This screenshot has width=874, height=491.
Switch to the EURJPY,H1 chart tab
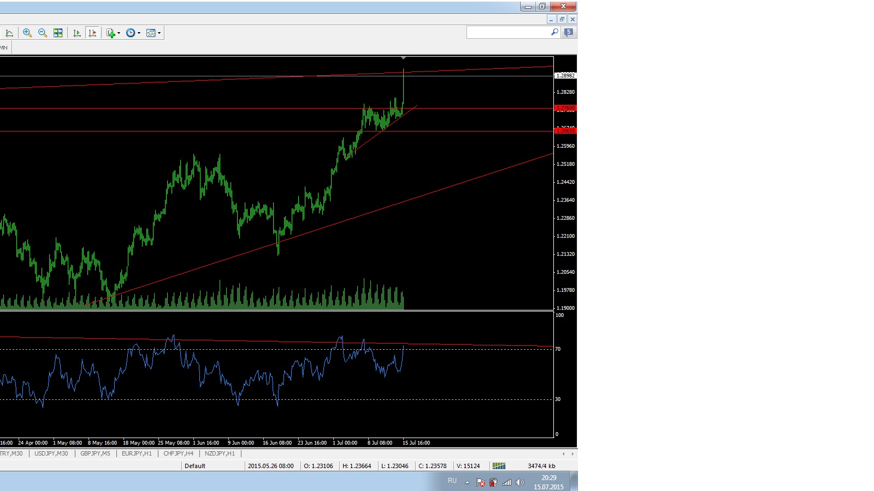(x=137, y=453)
